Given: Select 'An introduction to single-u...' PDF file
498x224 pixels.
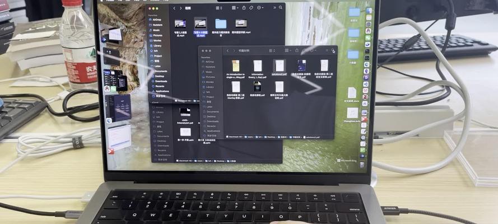Looking at the screenshot, I should click(x=236, y=66).
